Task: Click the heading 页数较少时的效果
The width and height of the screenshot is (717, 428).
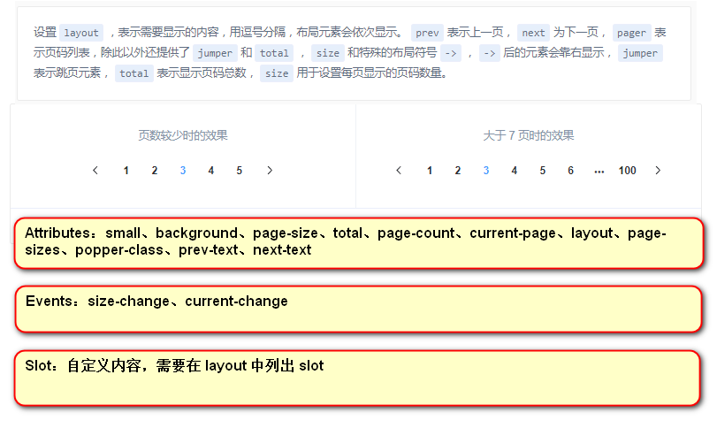Action: tap(183, 135)
